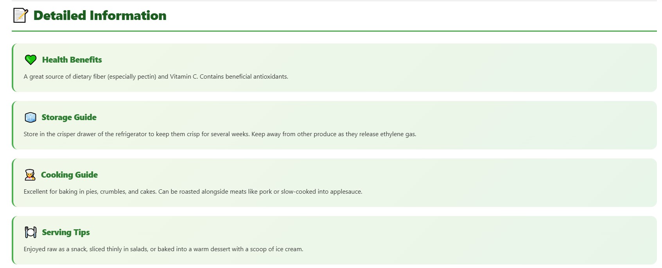
Task: Click the Serving Tips title
Action: tap(66, 232)
